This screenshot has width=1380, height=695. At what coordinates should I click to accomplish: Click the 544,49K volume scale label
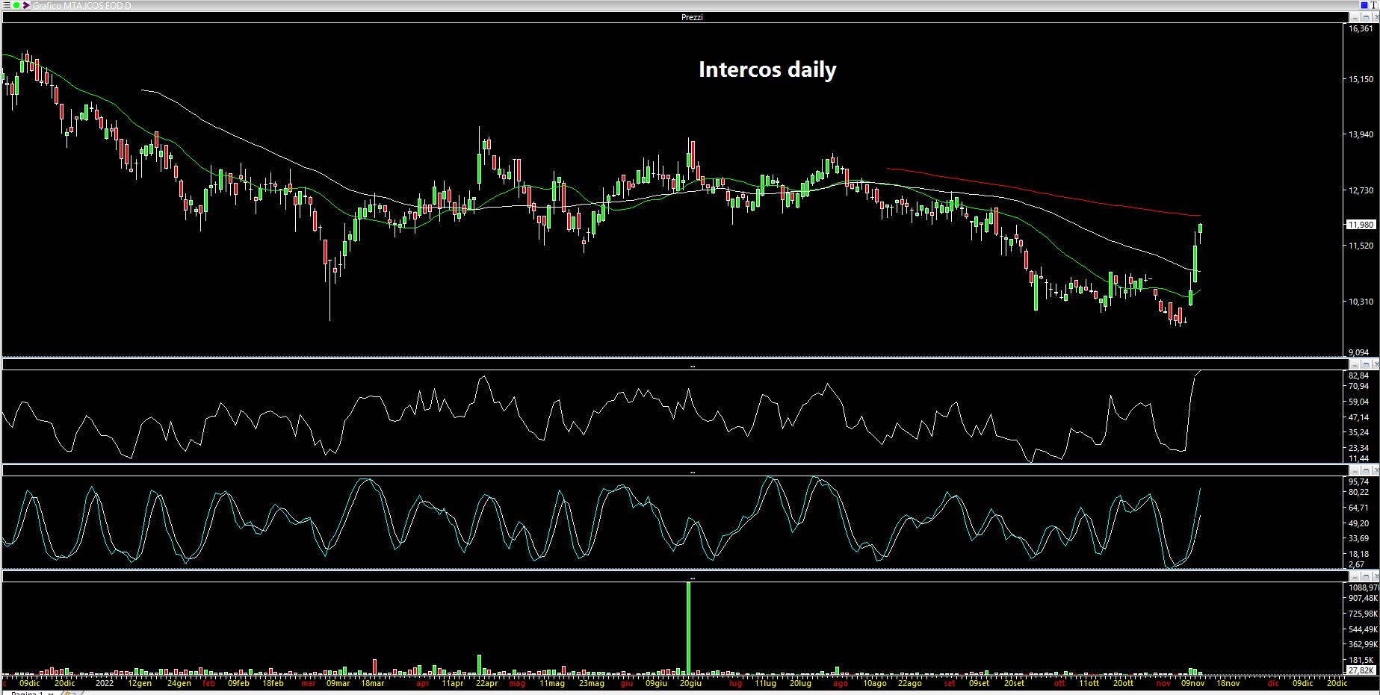[1364, 629]
